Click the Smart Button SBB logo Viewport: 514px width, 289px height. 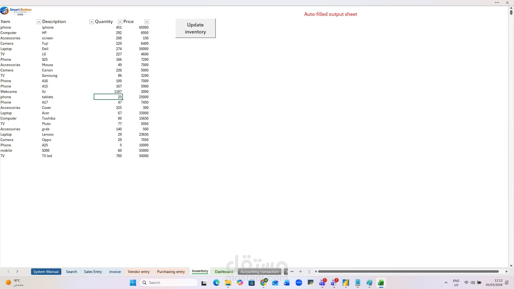click(16, 11)
